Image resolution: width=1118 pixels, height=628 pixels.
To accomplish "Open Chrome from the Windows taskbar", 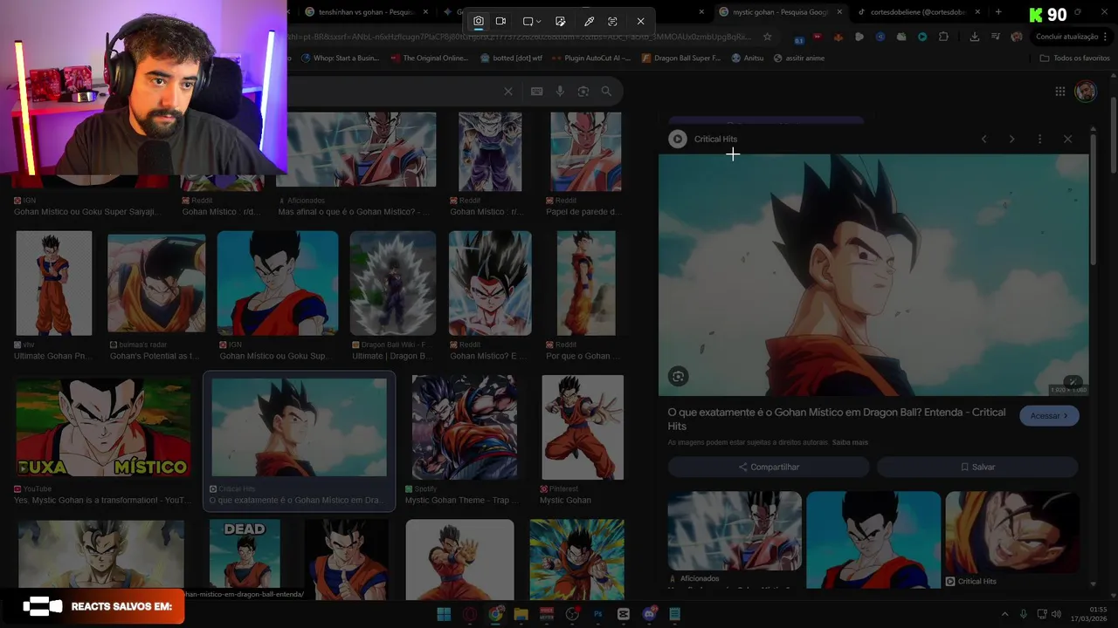I will (495, 614).
